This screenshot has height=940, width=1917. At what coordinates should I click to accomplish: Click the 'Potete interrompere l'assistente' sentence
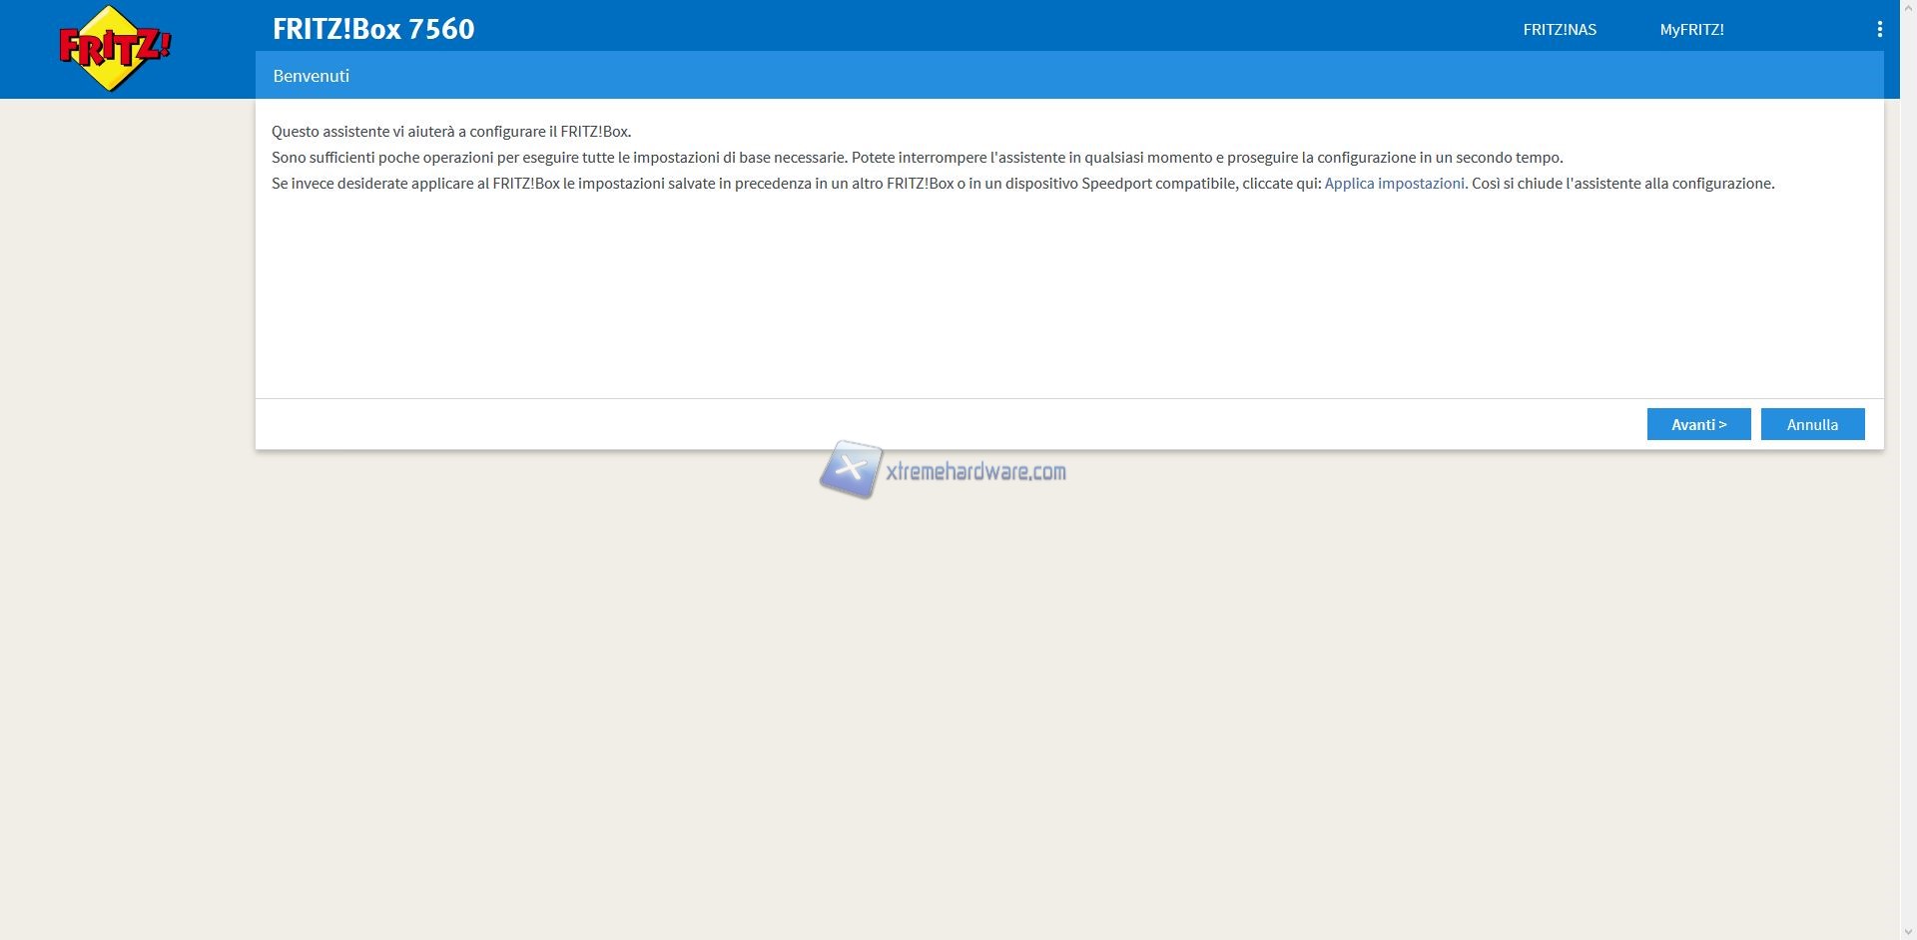[x=1206, y=158]
